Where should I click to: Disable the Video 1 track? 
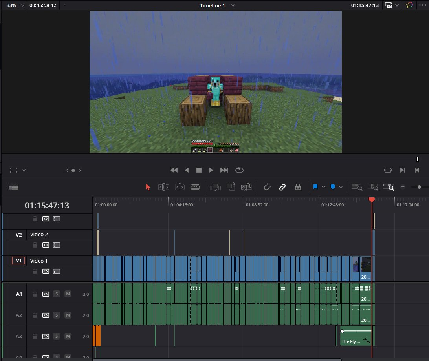(57, 272)
